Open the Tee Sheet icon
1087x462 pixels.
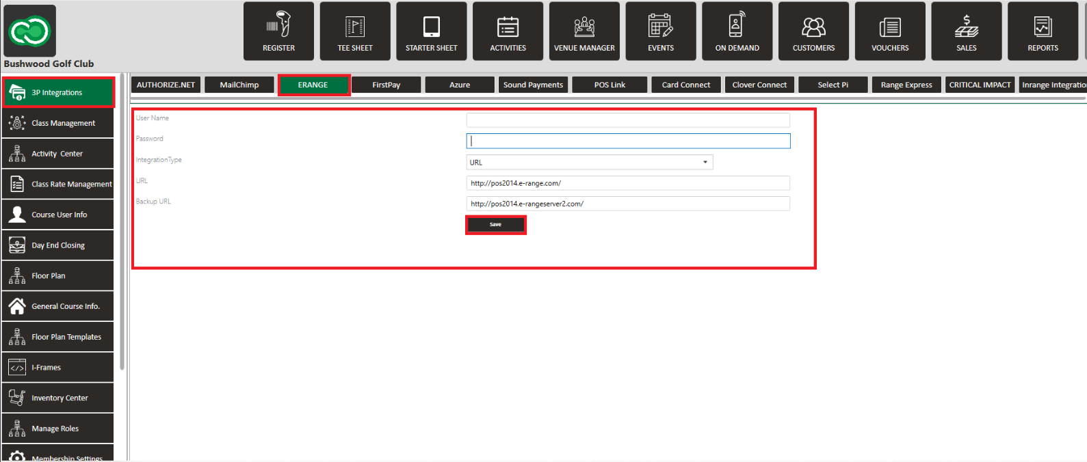(x=355, y=31)
